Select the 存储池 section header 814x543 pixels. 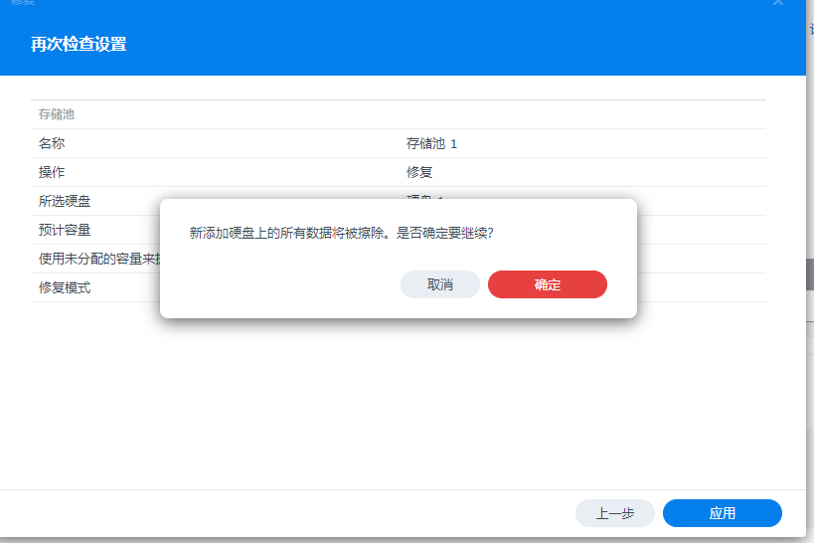pyautogui.click(x=57, y=114)
